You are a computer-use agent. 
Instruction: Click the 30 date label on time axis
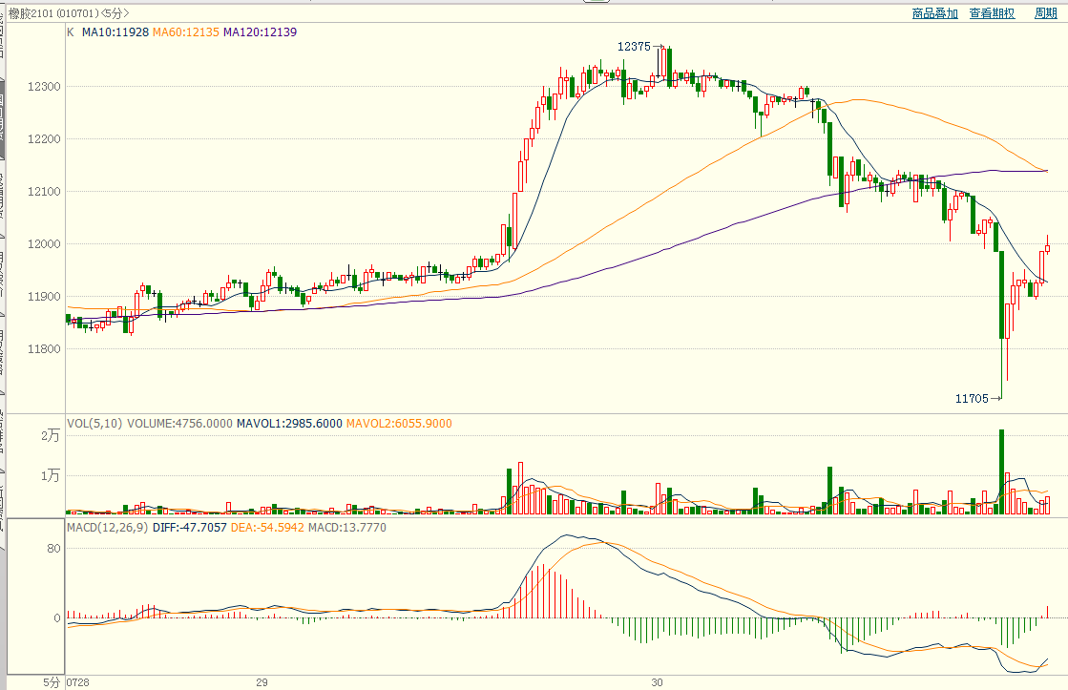tap(657, 682)
